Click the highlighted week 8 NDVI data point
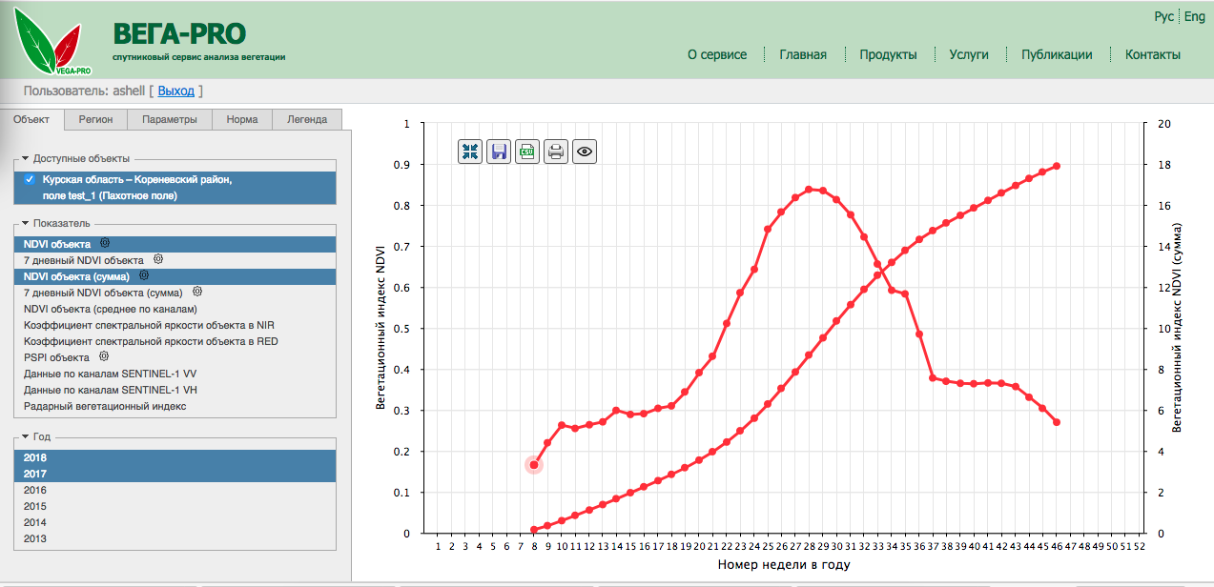The width and height of the screenshot is (1214, 587). [534, 465]
